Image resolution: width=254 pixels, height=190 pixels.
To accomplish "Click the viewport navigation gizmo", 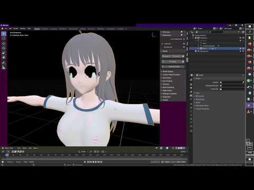I will pyautogui.click(x=154, y=35).
